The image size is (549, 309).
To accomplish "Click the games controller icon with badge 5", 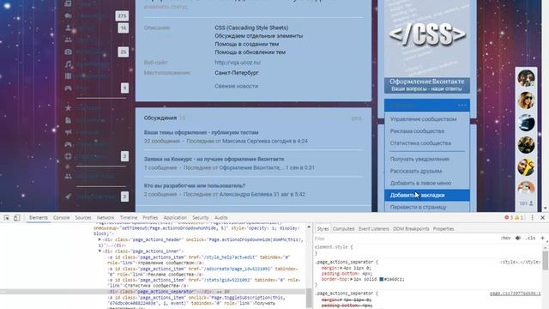I will 69,88.
